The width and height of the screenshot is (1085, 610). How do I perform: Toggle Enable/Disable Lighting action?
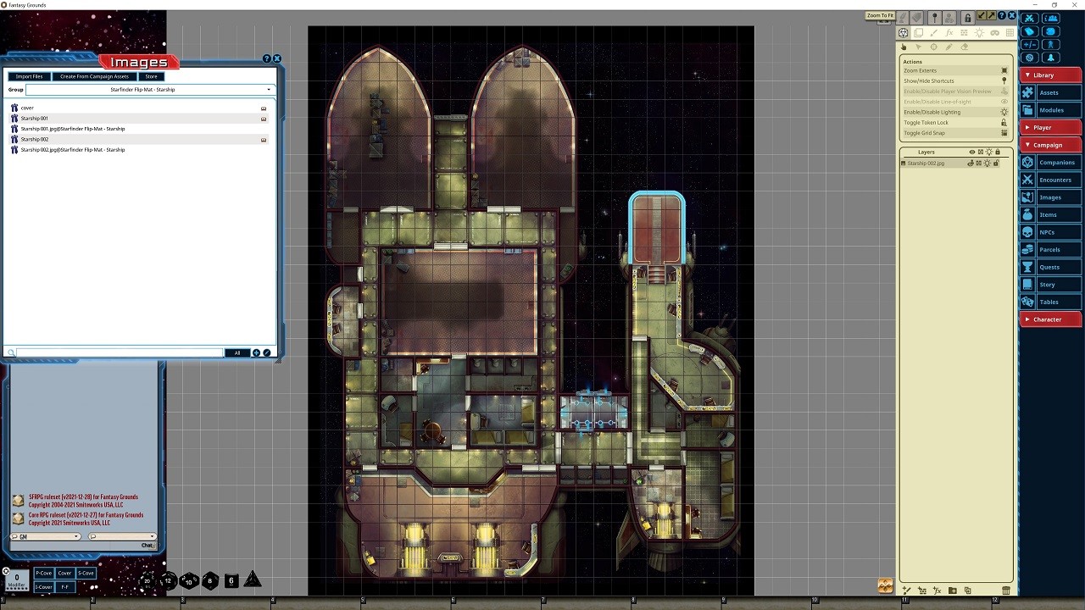point(1004,112)
